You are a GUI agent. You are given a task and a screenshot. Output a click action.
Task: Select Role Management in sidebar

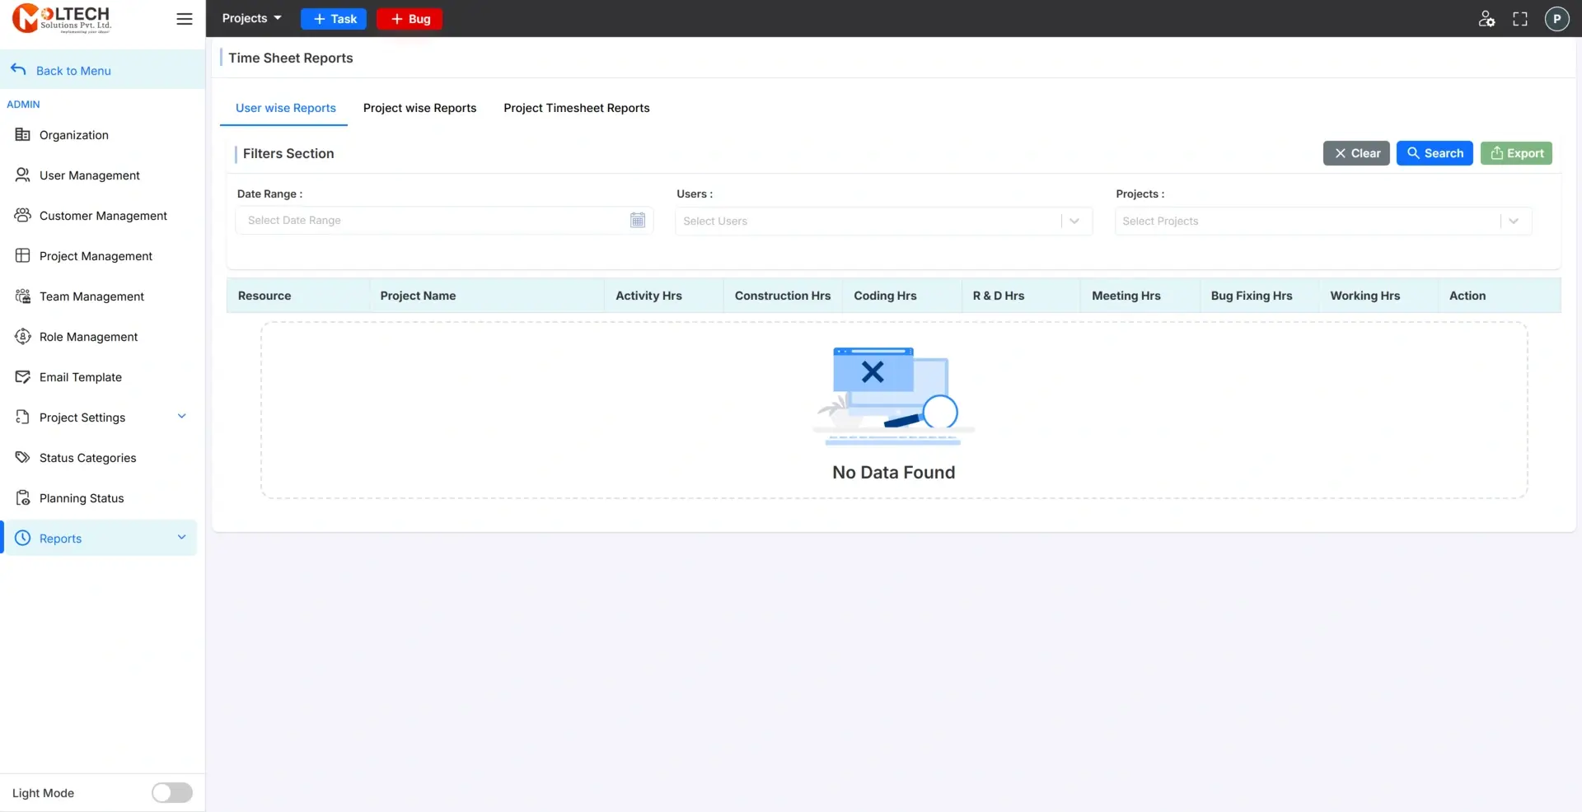(x=88, y=336)
